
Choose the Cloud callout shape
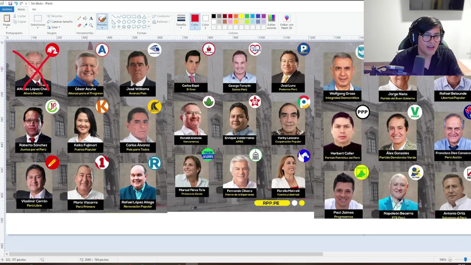144,26
